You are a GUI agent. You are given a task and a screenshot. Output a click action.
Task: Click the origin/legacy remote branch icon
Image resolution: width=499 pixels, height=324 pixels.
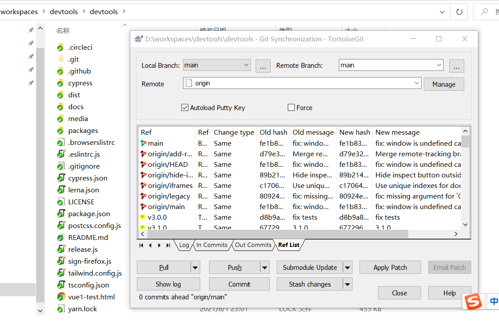pyautogui.click(x=143, y=196)
